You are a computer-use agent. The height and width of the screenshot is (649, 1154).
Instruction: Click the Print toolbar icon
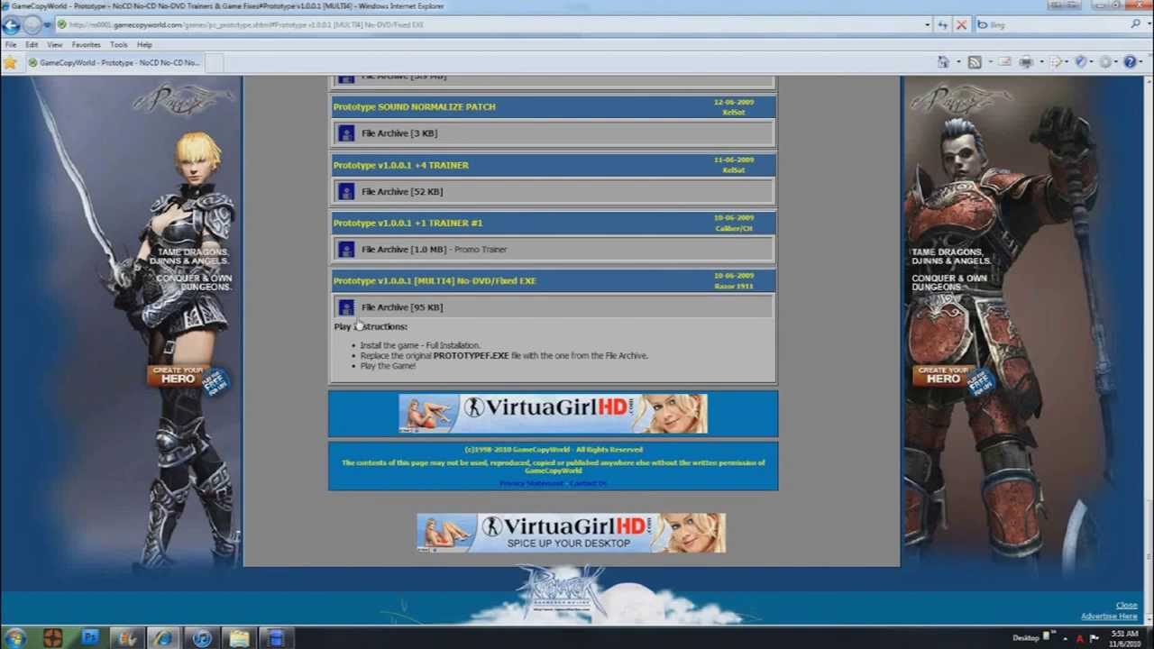(x=1026, y=62)
